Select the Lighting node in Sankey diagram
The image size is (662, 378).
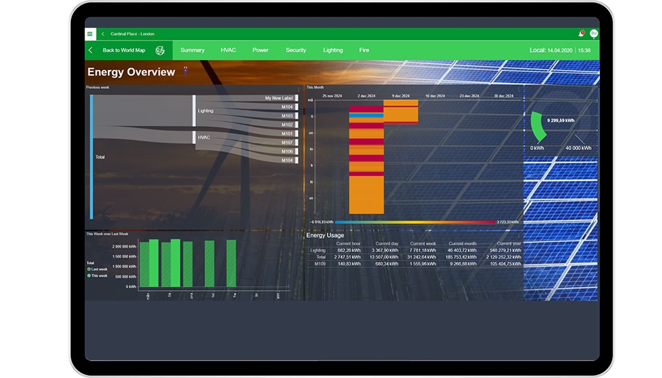[x=205, y=111]
